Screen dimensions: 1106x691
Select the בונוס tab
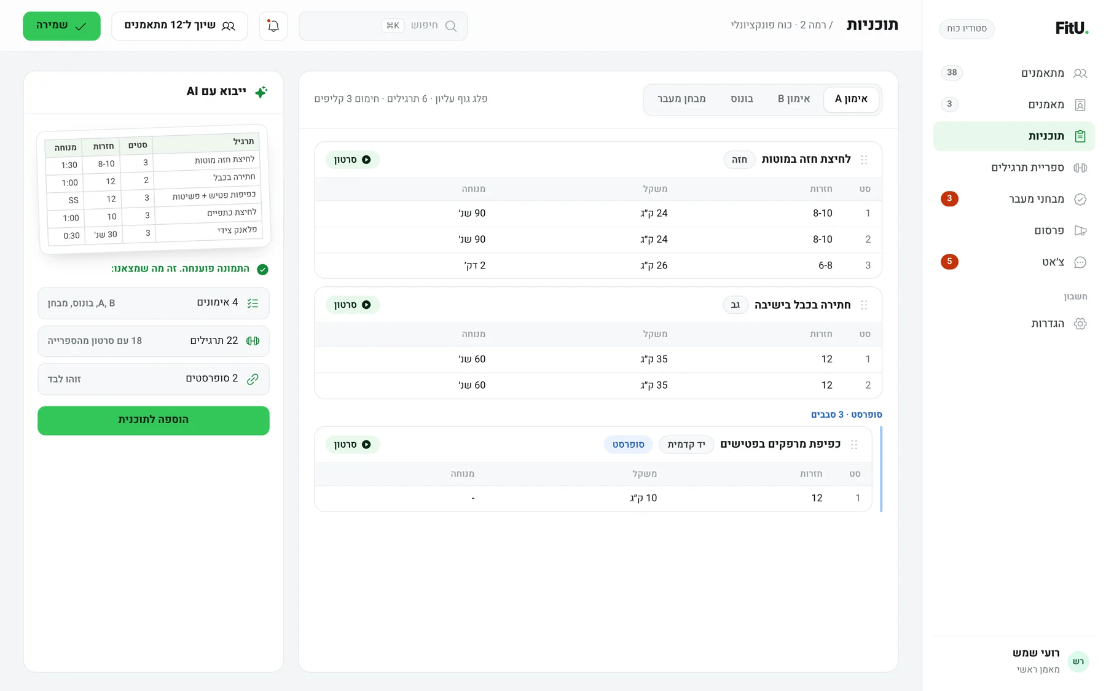click(x=742, y=99)
